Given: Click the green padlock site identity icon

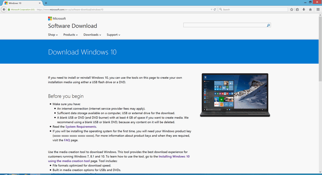Looking at the screenshot, I should [x=9, y=9].
